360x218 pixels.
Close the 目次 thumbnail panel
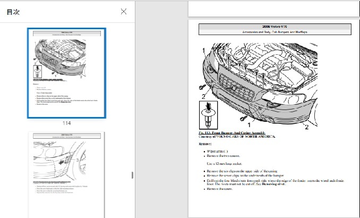click(x=124, y=12)
